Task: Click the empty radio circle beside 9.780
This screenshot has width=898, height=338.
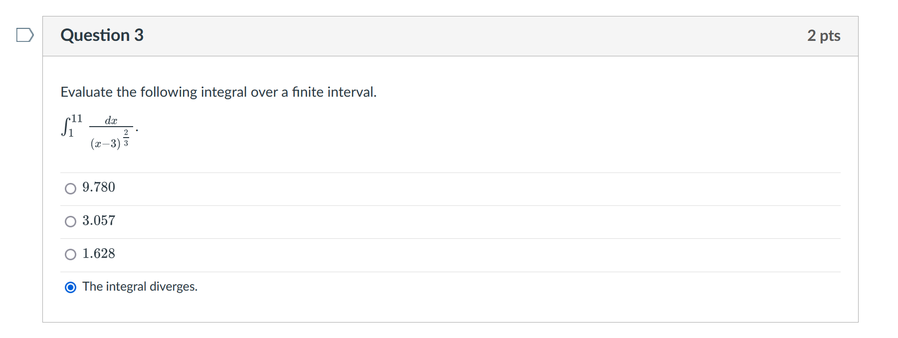Action: click(71, 189)
